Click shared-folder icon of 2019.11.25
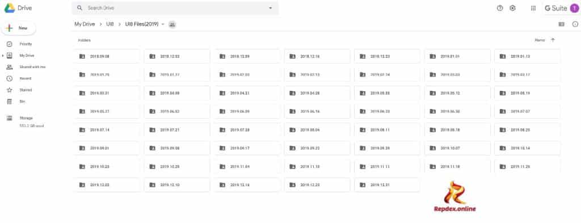Screen dimensions: 581x223 [503, 166]
